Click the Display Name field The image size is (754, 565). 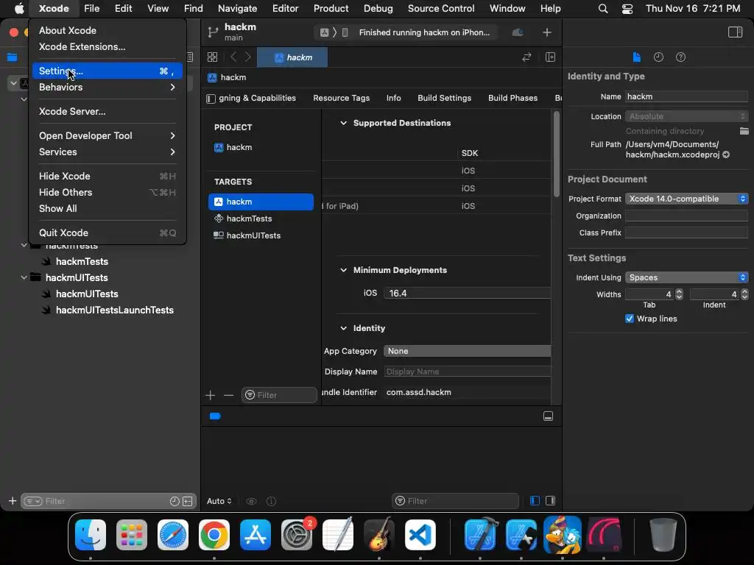pyautogui.click(x=468, y=372)
